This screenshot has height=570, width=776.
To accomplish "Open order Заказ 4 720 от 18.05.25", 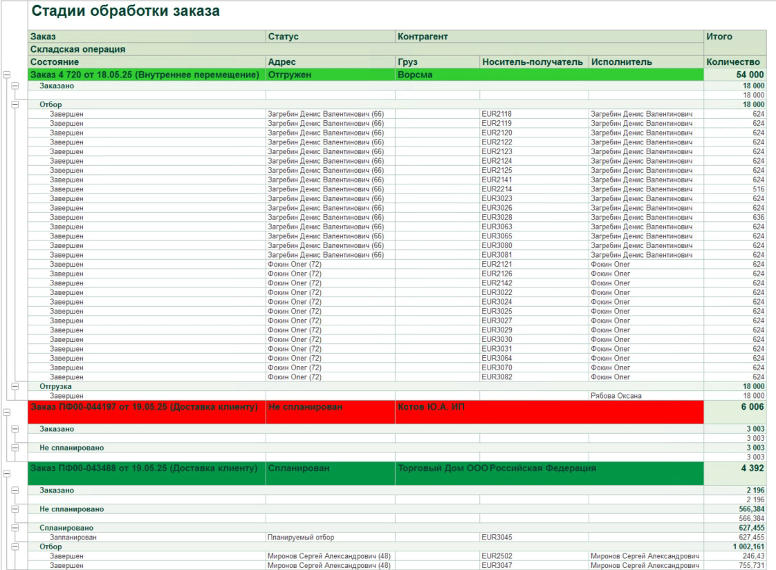I will point(147,75).
